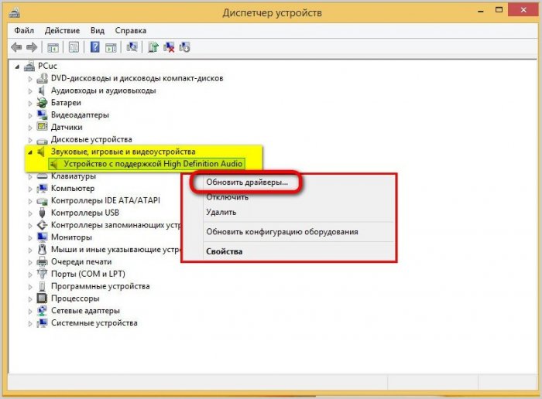Expand Аудиовходы и аудиовыходы arrow

click(x=30, y=91)
